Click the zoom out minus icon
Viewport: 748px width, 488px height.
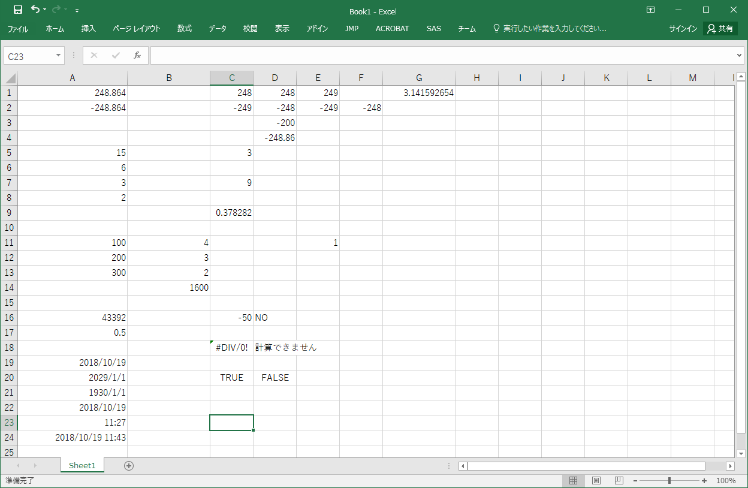tap(635, 481)
